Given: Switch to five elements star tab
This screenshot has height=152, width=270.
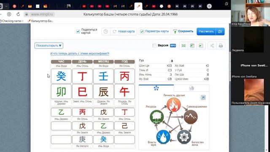Looking at the screenshot, I should 156,88.
